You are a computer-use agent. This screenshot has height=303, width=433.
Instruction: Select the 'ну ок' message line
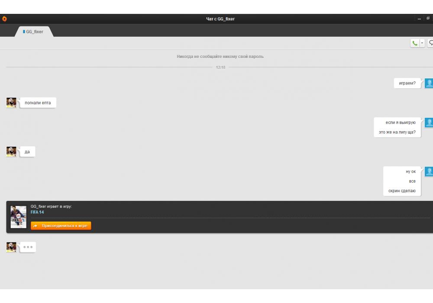[x=410, y=171]
